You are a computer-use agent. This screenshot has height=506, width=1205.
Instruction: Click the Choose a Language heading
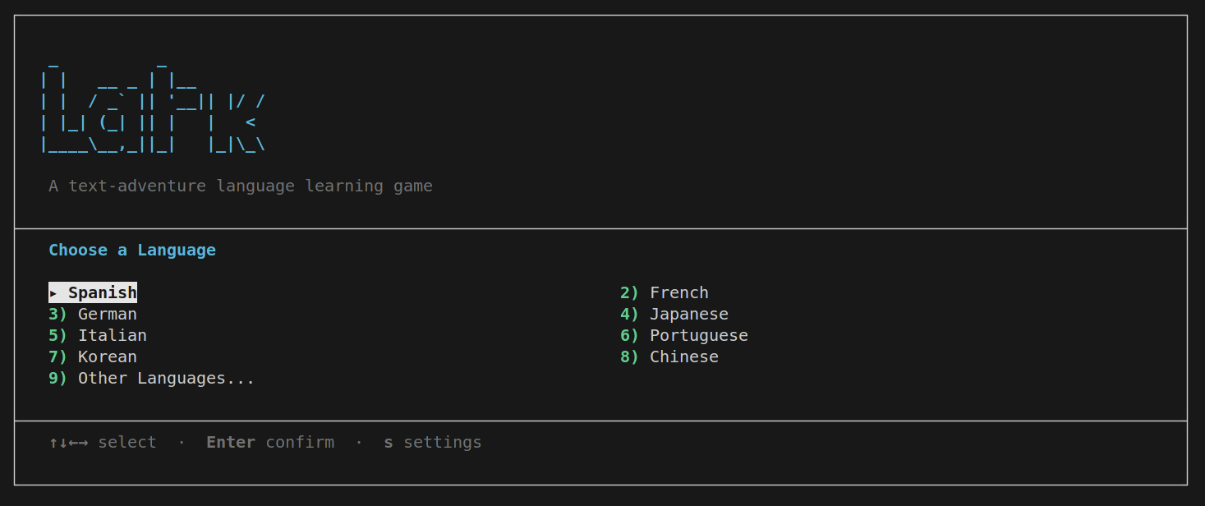132,250
